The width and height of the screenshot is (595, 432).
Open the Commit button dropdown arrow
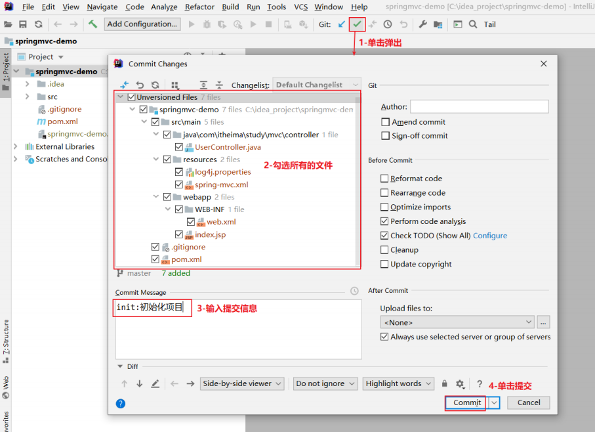[494, 402]
